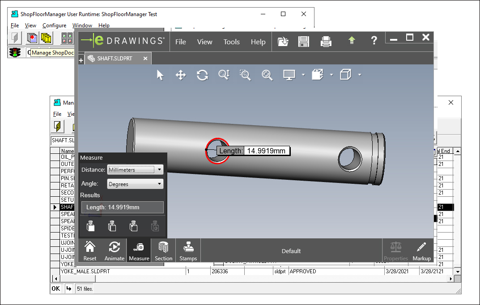Click the yellow stacked files icon in ShopFloorManager
480x305 pixels.
(46, 38)
